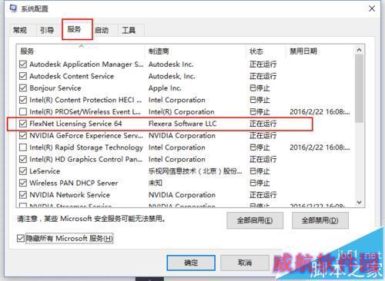The image size is (385, 281).
Task: Uncheck Bonjour Service checkbox
Action: (x=23, y=88)
